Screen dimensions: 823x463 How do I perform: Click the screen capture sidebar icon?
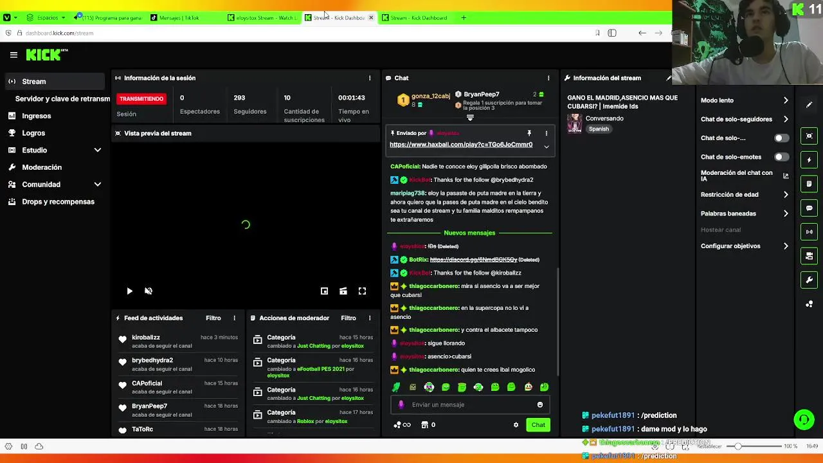(809, 136)
